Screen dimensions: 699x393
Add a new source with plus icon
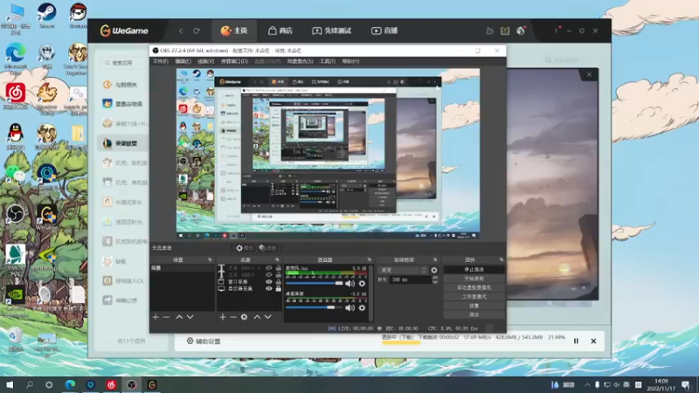coord(223,317)
